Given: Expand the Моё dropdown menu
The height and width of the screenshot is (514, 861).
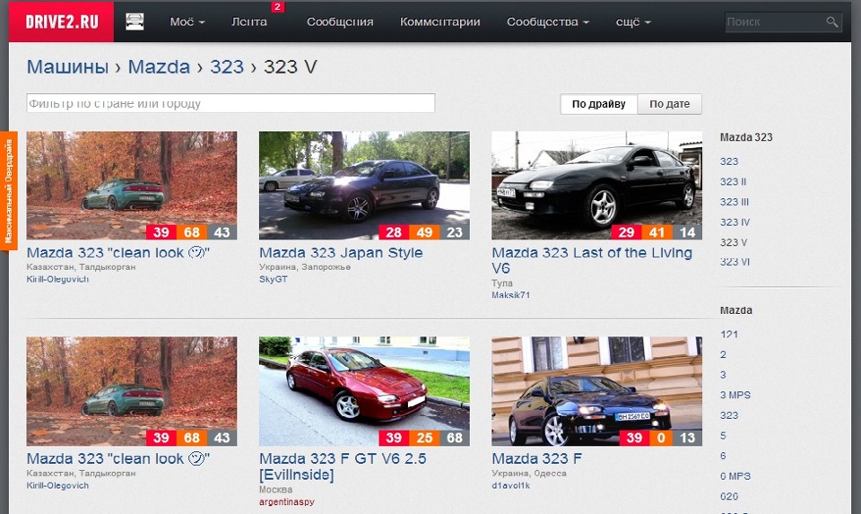Looking at the screenshot, I should [x=187, y=22].
